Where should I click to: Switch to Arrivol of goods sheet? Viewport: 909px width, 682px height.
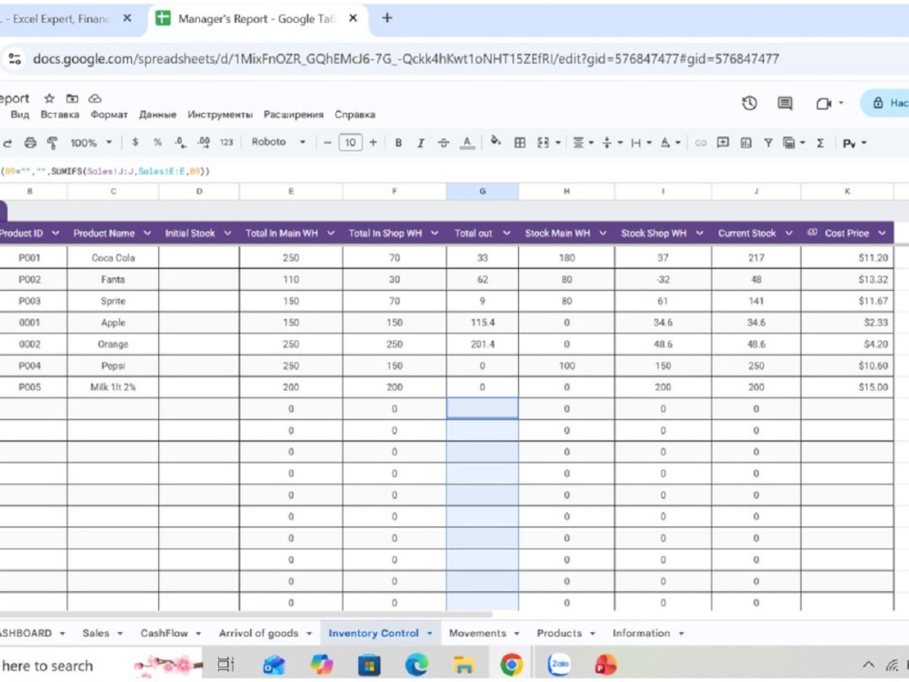[x=258, y=633]
